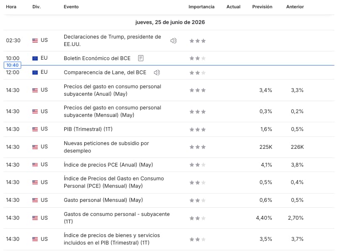The image size is (337, 252).
Task: Click the 12:00 time cell
Action: click(x=12, y=73)
